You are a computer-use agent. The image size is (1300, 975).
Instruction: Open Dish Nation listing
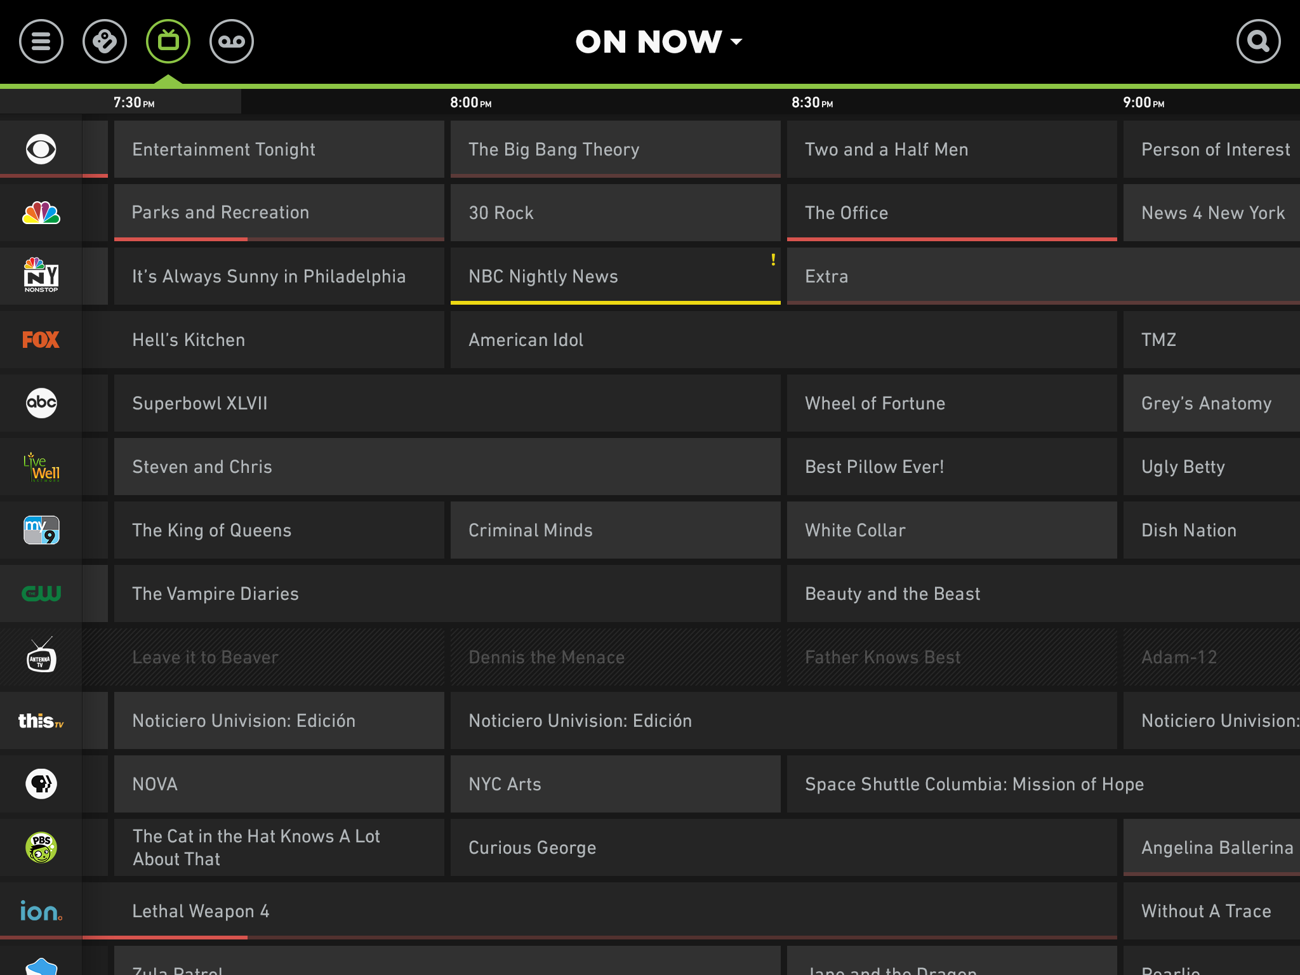pyautogui.click(x=1212, y=530)
